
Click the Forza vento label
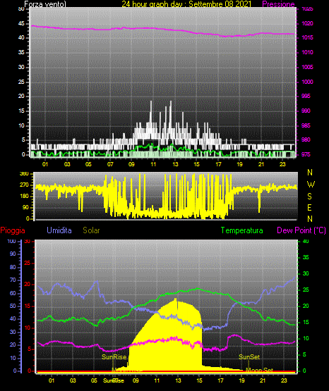coord(45,4)
